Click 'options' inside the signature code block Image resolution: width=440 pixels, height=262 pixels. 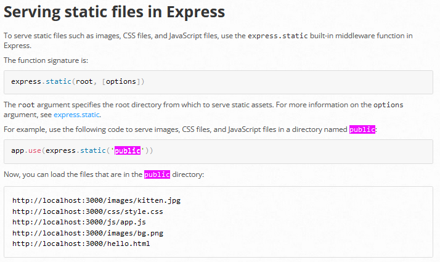tap(121, 81)
